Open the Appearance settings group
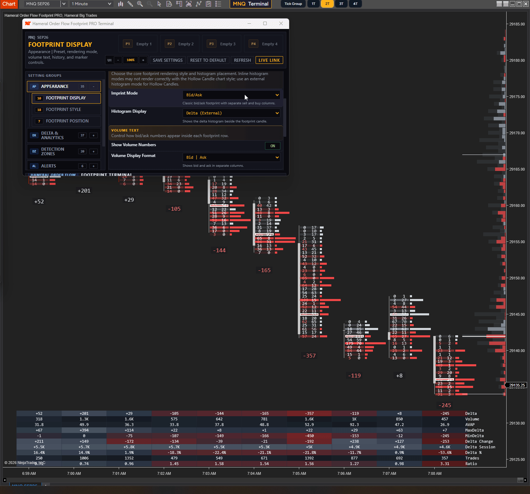The image size is (530, 494). pyautogui.click(x=64, y=87)
